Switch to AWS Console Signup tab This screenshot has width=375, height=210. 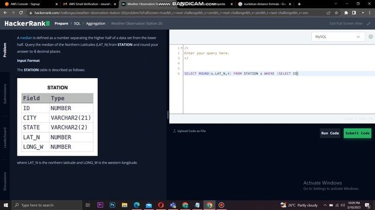click(x=30, y=4)
